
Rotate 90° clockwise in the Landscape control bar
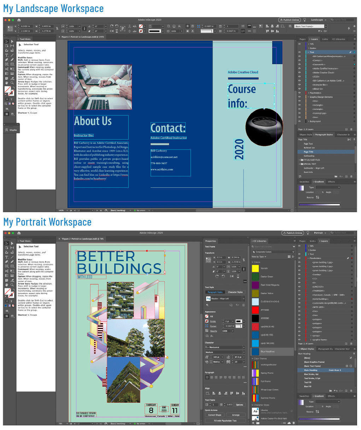coord(112,26)
